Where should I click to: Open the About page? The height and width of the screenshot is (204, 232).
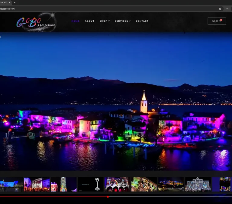coord(89,21)
